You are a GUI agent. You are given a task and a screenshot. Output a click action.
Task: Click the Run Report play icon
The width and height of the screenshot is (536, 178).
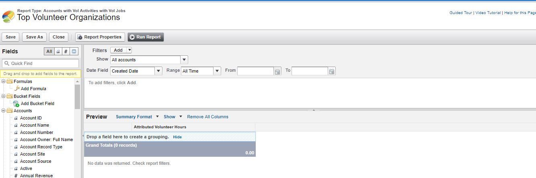pyautogui.click(x=132, y=37)
